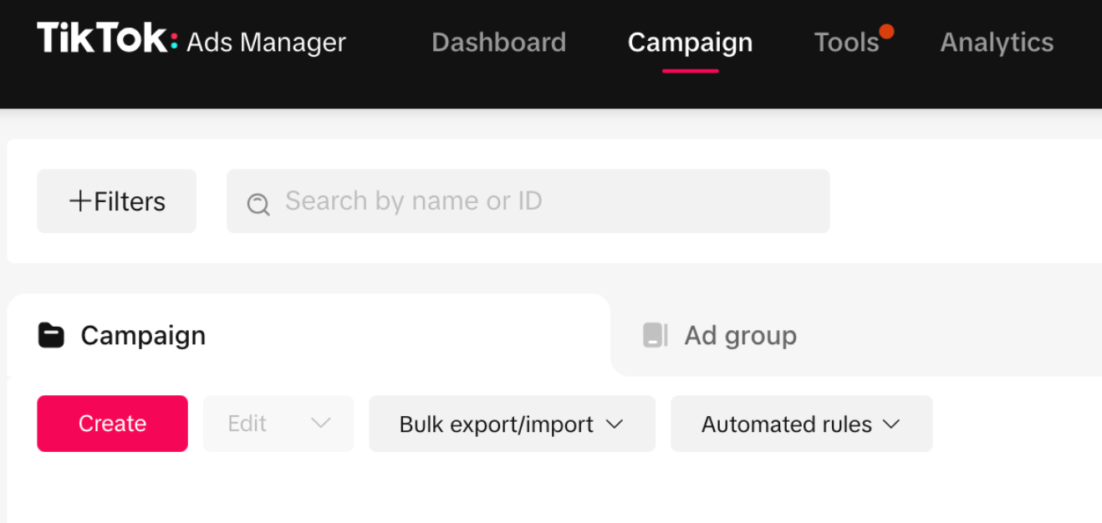The width and height of the screenshot is (1102, 523).
Task: Click the Ads Manager title text
Action: [x=266, y=42]
